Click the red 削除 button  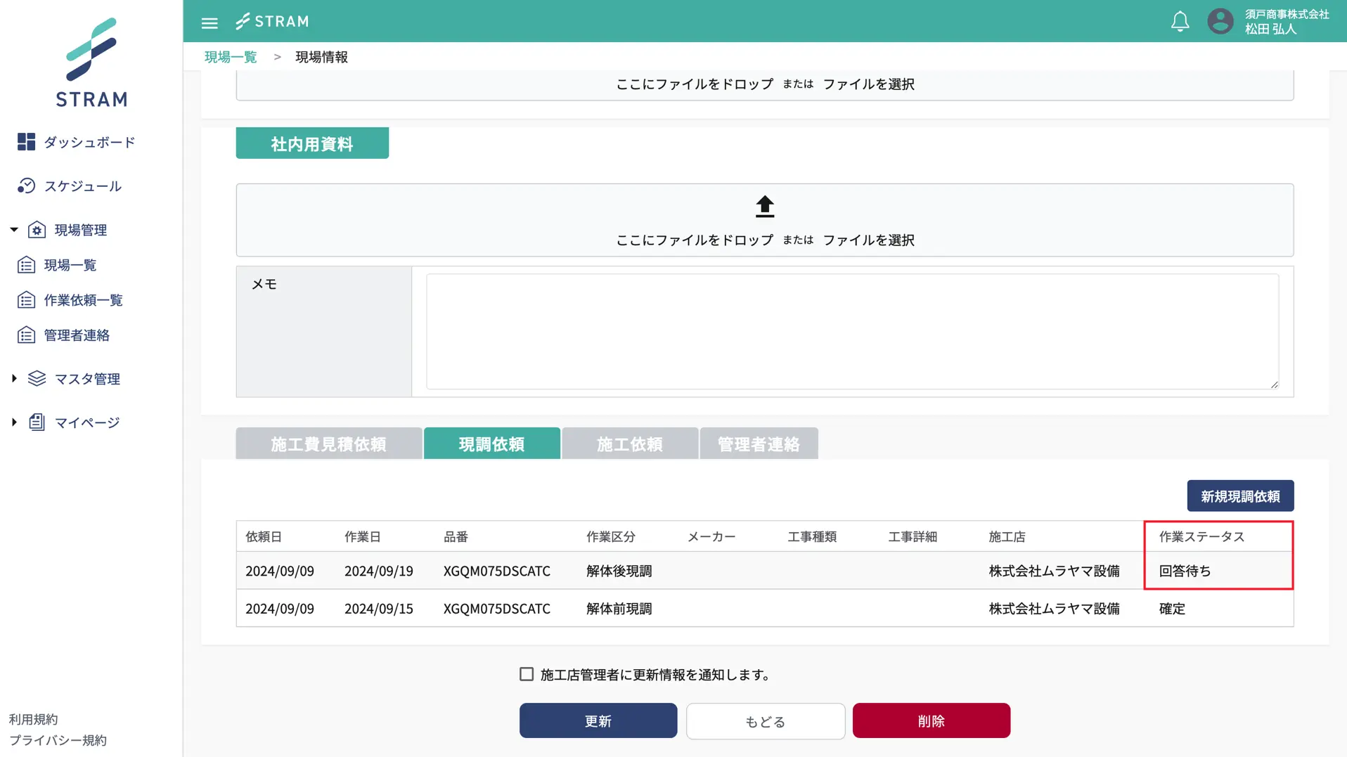pyautogui.click(x=931, y=720)
